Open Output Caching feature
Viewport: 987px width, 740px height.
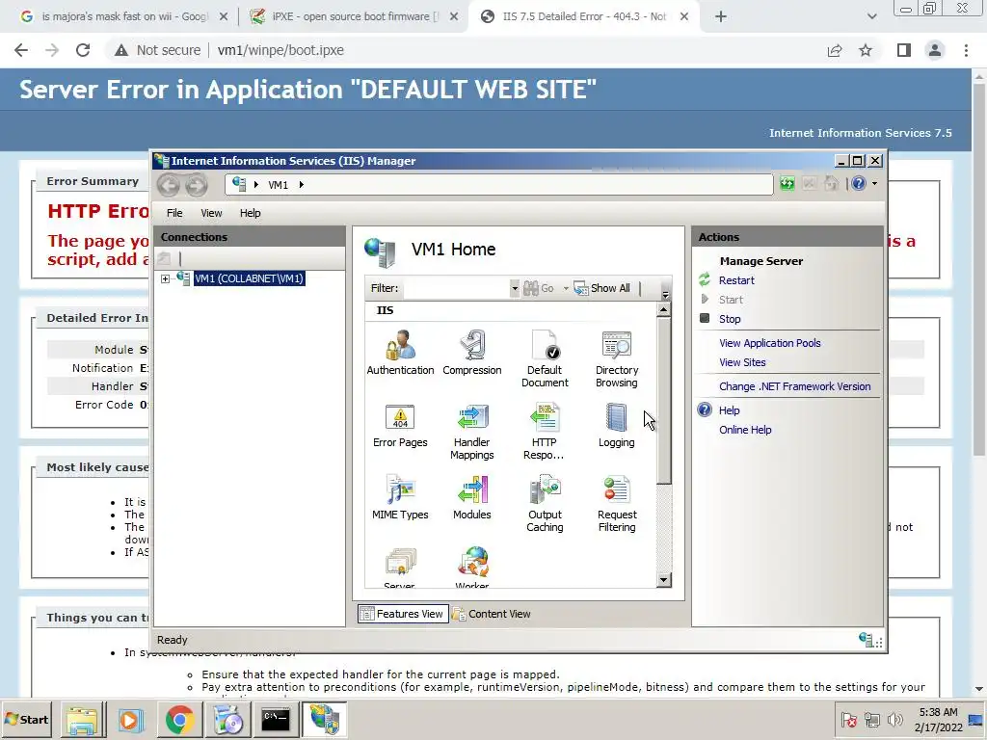[x=545, y=504]
